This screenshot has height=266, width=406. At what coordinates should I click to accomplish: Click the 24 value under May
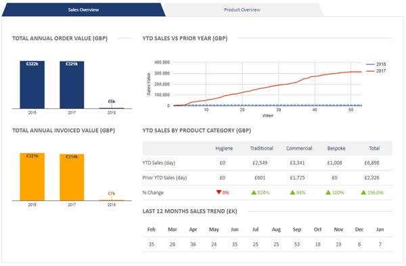point(214,244)
